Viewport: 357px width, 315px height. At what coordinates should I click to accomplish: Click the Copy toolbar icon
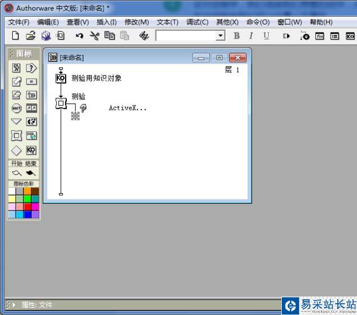109,36
